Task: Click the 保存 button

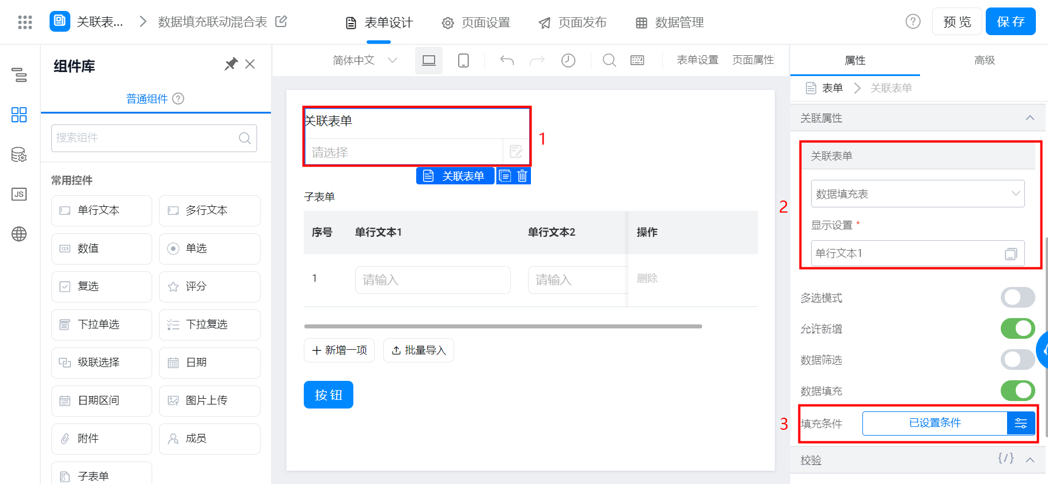Action: pyautogui.click(x=1011, y=22)
